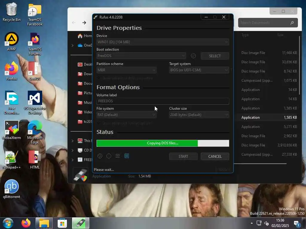Open the notification center icon
Viewport: 306px width, 229px height.
coord(297,224)
